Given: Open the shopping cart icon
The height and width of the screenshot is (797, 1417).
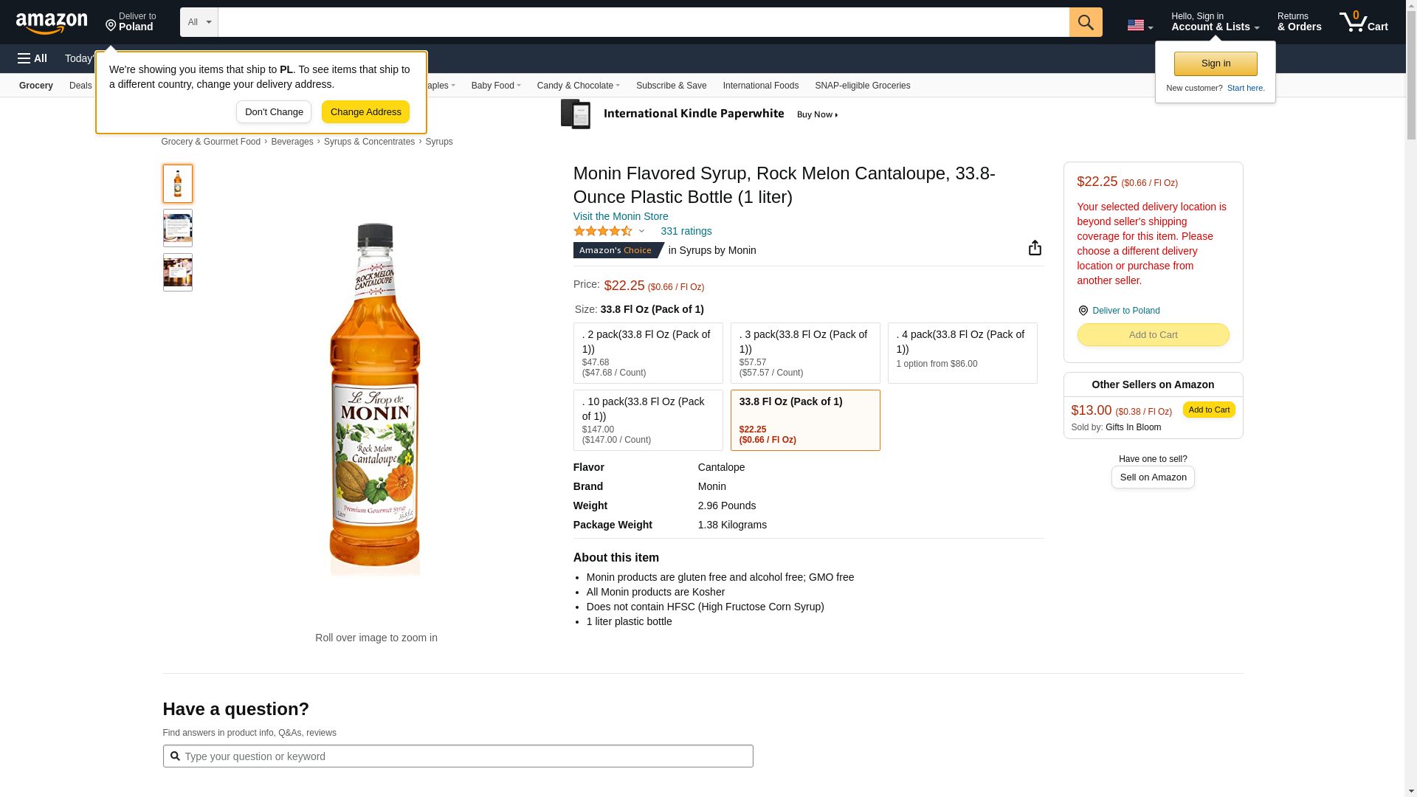Looking at the screenshot, I should click(x=1363, y=22).
